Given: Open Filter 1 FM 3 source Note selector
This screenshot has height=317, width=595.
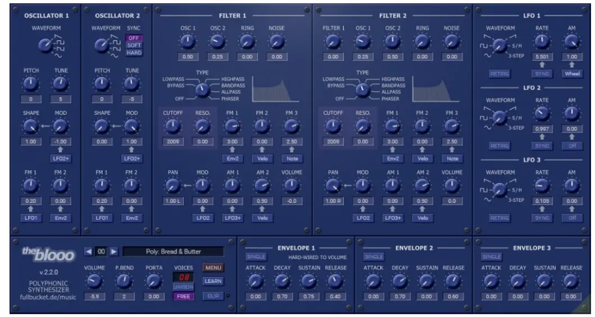Looking at the screenshot, I should pyautogui.click(x=292, y=158).
